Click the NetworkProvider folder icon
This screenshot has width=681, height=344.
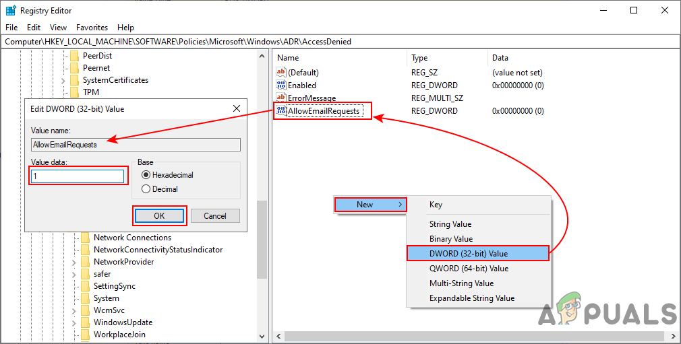[x=86, y=262]
